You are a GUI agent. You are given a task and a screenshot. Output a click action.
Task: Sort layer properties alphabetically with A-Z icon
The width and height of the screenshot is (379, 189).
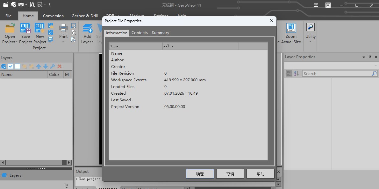(296, 73)
